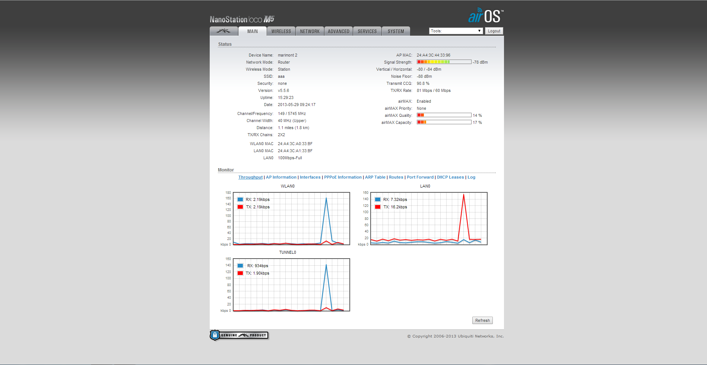This screenshot has width=707, height=365.
Task: Click the Refresh button
Action: click(482, 320)
